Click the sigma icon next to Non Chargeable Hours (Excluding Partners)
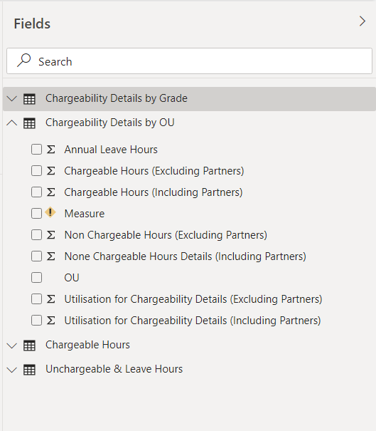This screenshot has width=376, height=431. (x=50, y=235)
